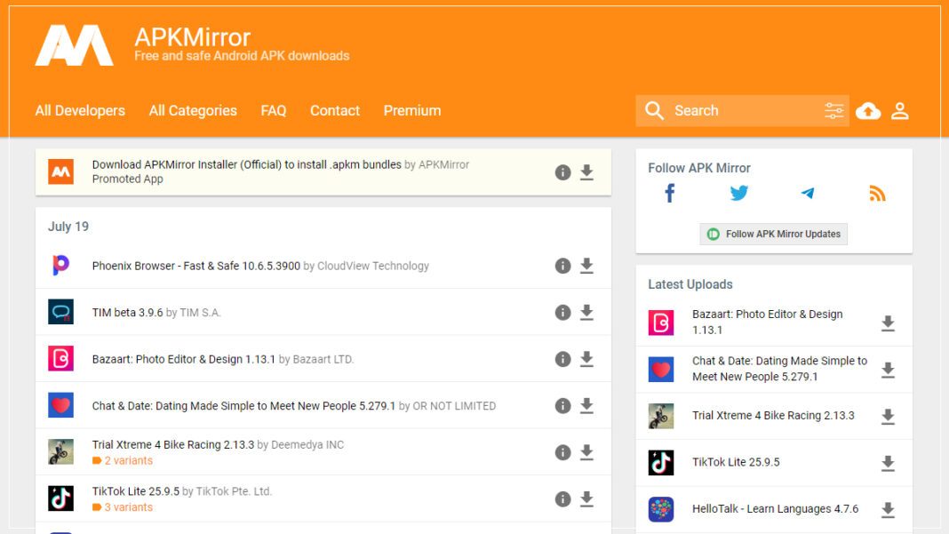The width and height of the screenshot is (949, 534).
Task: Click APKMirror Installer promoted app thumbnail
Action: click(x=60, y=172)
